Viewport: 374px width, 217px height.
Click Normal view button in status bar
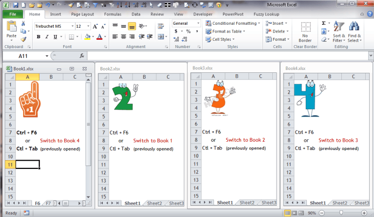287,213
